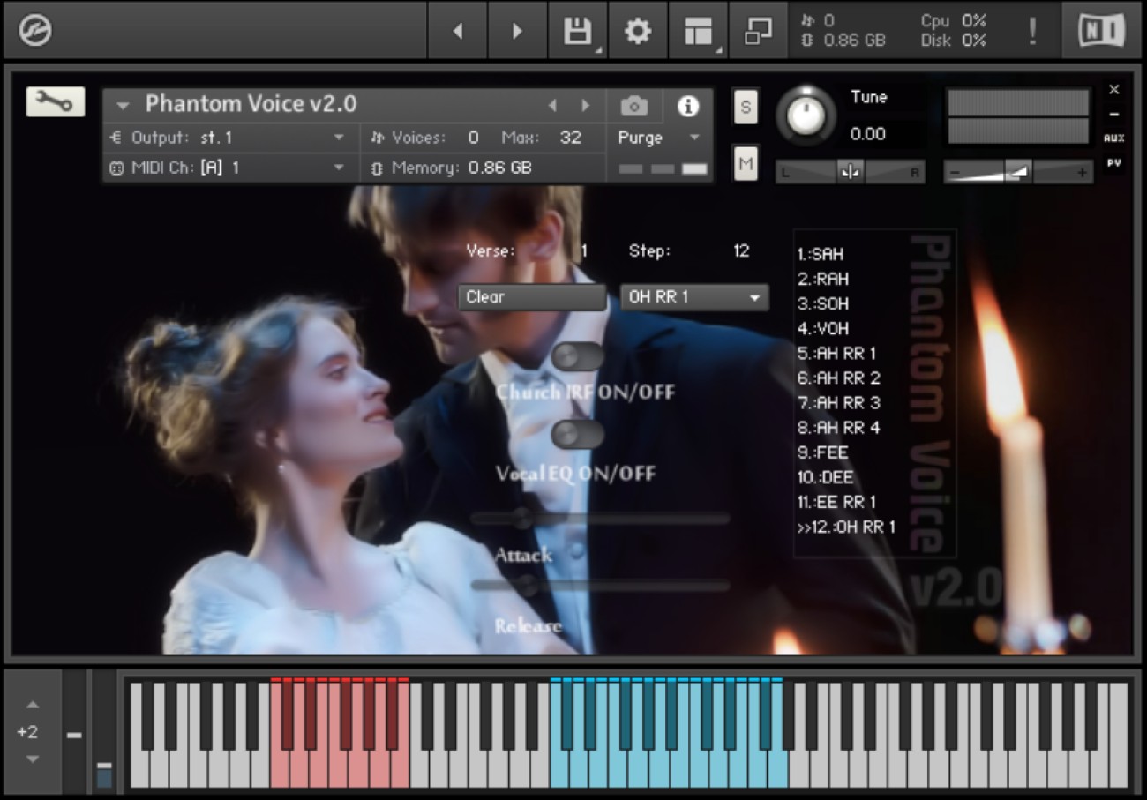
Task: Click the Tune knob
Action: click(805, 115)
